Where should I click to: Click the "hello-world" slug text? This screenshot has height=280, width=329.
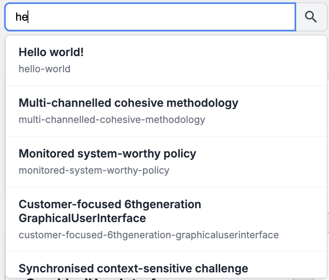point(44,69)
